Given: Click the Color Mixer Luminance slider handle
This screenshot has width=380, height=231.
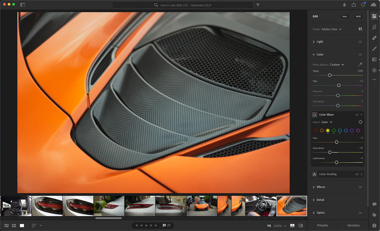Looking at the screenshot, I should pyautogui.click(x=336, y=162).
